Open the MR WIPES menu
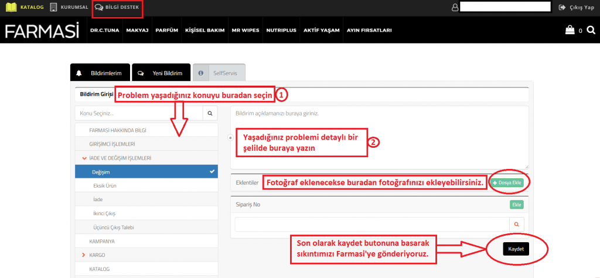This screenshot has width=600, height=278. [246, 30]
